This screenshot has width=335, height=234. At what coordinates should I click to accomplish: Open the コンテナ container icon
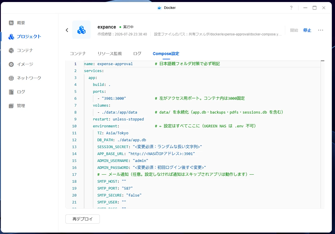tap(11, 50)
